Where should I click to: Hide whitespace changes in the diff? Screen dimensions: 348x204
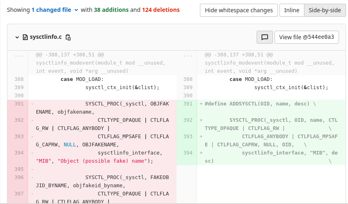[x=239, y=10]
